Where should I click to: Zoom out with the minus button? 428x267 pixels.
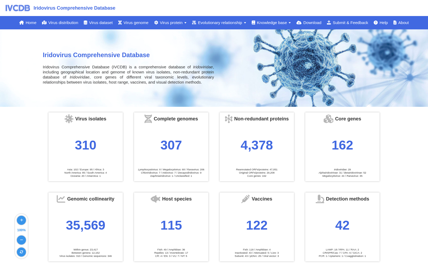point(21,240)
